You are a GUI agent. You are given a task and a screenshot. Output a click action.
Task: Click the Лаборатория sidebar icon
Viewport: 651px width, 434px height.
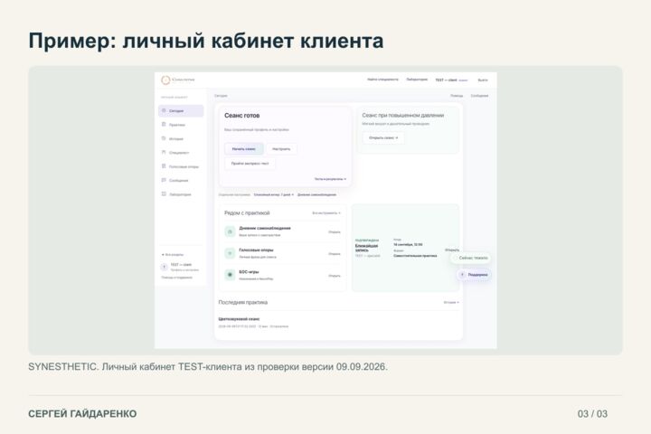[x=164, y=194]
